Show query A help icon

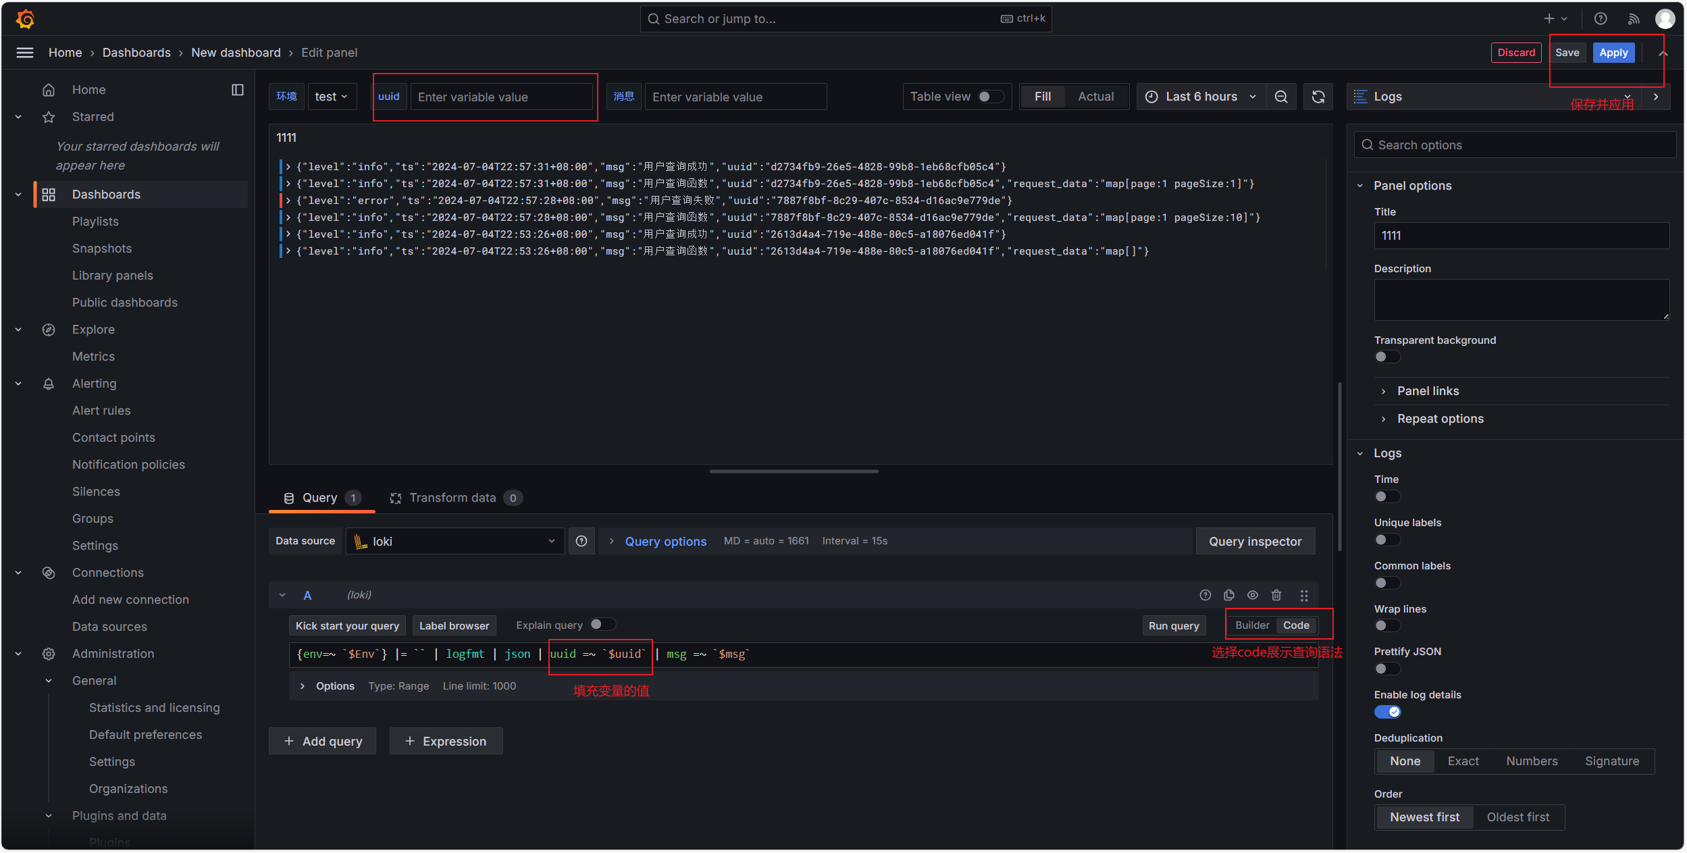1205,595
